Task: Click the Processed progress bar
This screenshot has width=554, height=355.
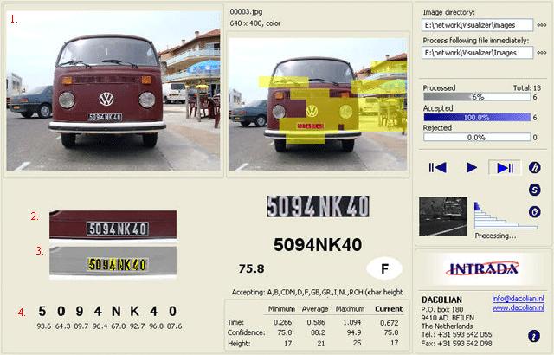Action: coord(477,97)
